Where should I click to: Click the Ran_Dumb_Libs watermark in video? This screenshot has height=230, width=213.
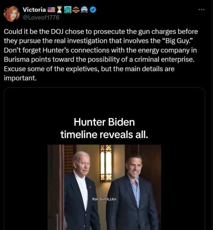(104, 199)
